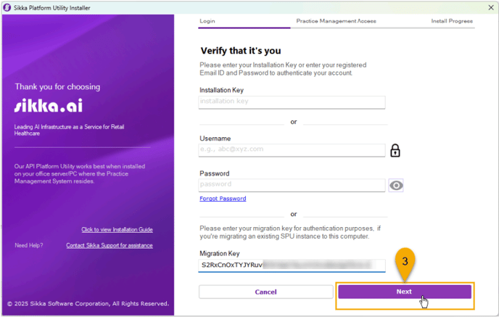Click the Migration Key text field

click(292, 265)
